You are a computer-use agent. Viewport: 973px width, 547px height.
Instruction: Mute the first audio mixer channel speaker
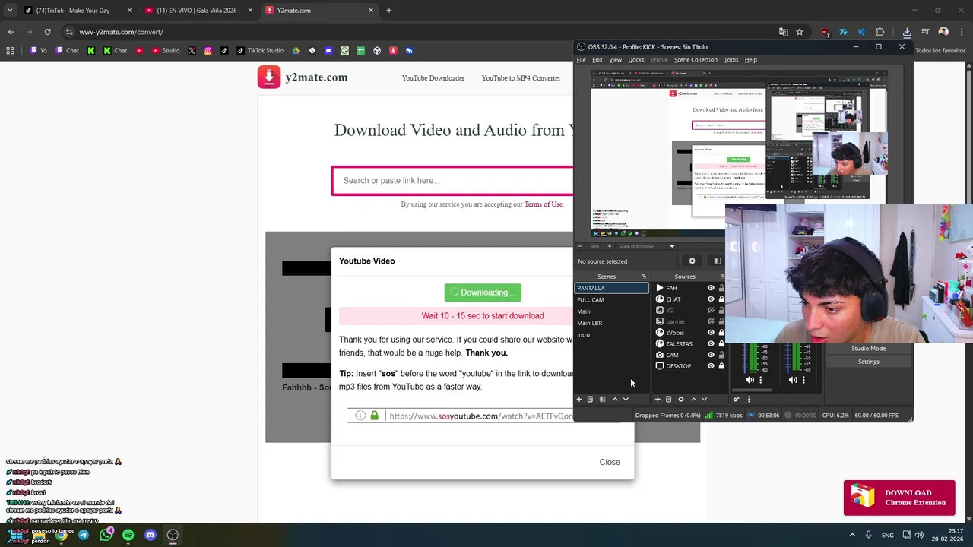pyautogui.click(x=750, y=380)
